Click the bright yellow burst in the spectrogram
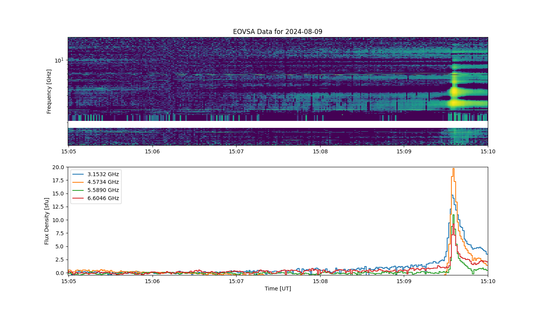542x309 pixels. (453, 97)
